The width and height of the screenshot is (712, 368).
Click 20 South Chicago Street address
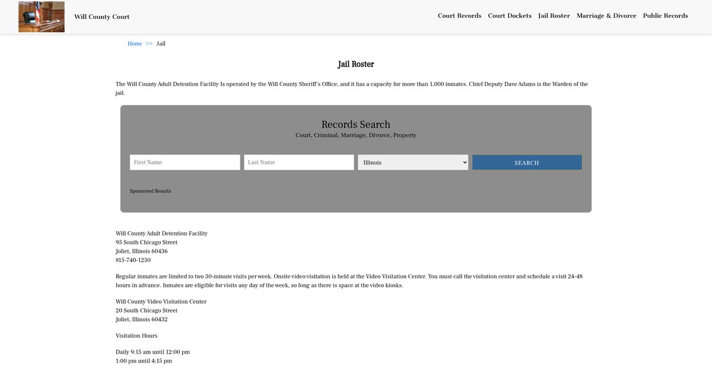[147, 310]
